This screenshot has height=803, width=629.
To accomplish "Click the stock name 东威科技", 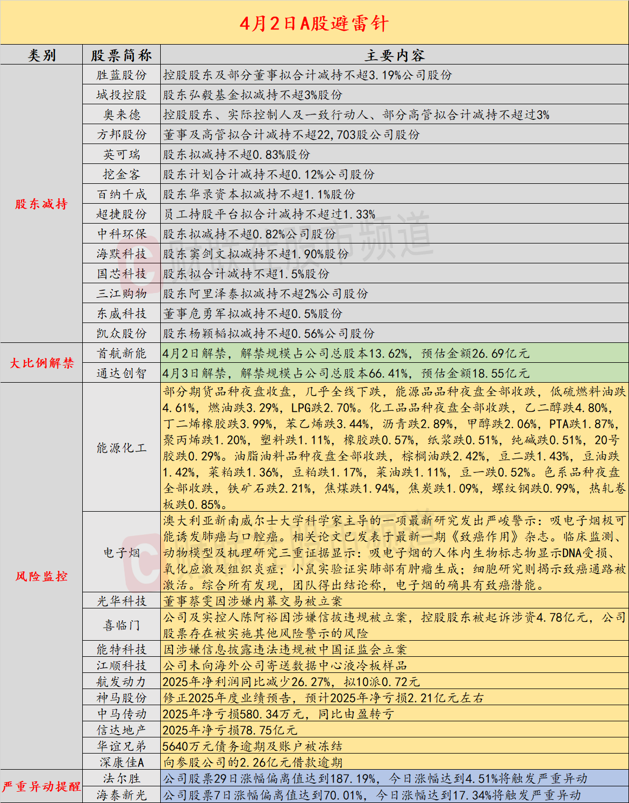I will click(x=121, y=314).
